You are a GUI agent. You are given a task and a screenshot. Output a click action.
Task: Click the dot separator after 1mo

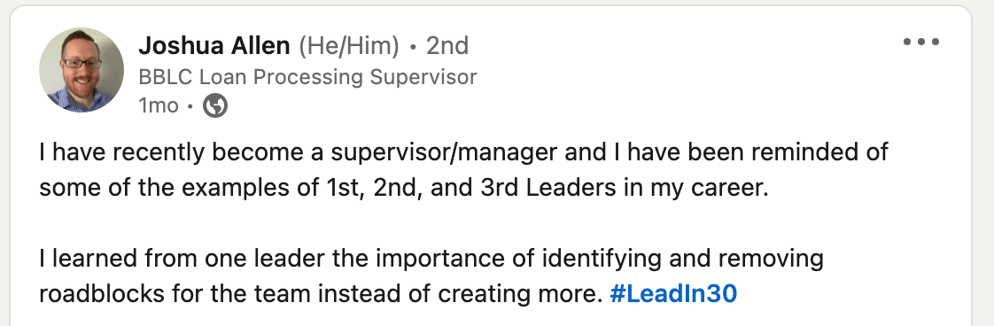point(190,107)
